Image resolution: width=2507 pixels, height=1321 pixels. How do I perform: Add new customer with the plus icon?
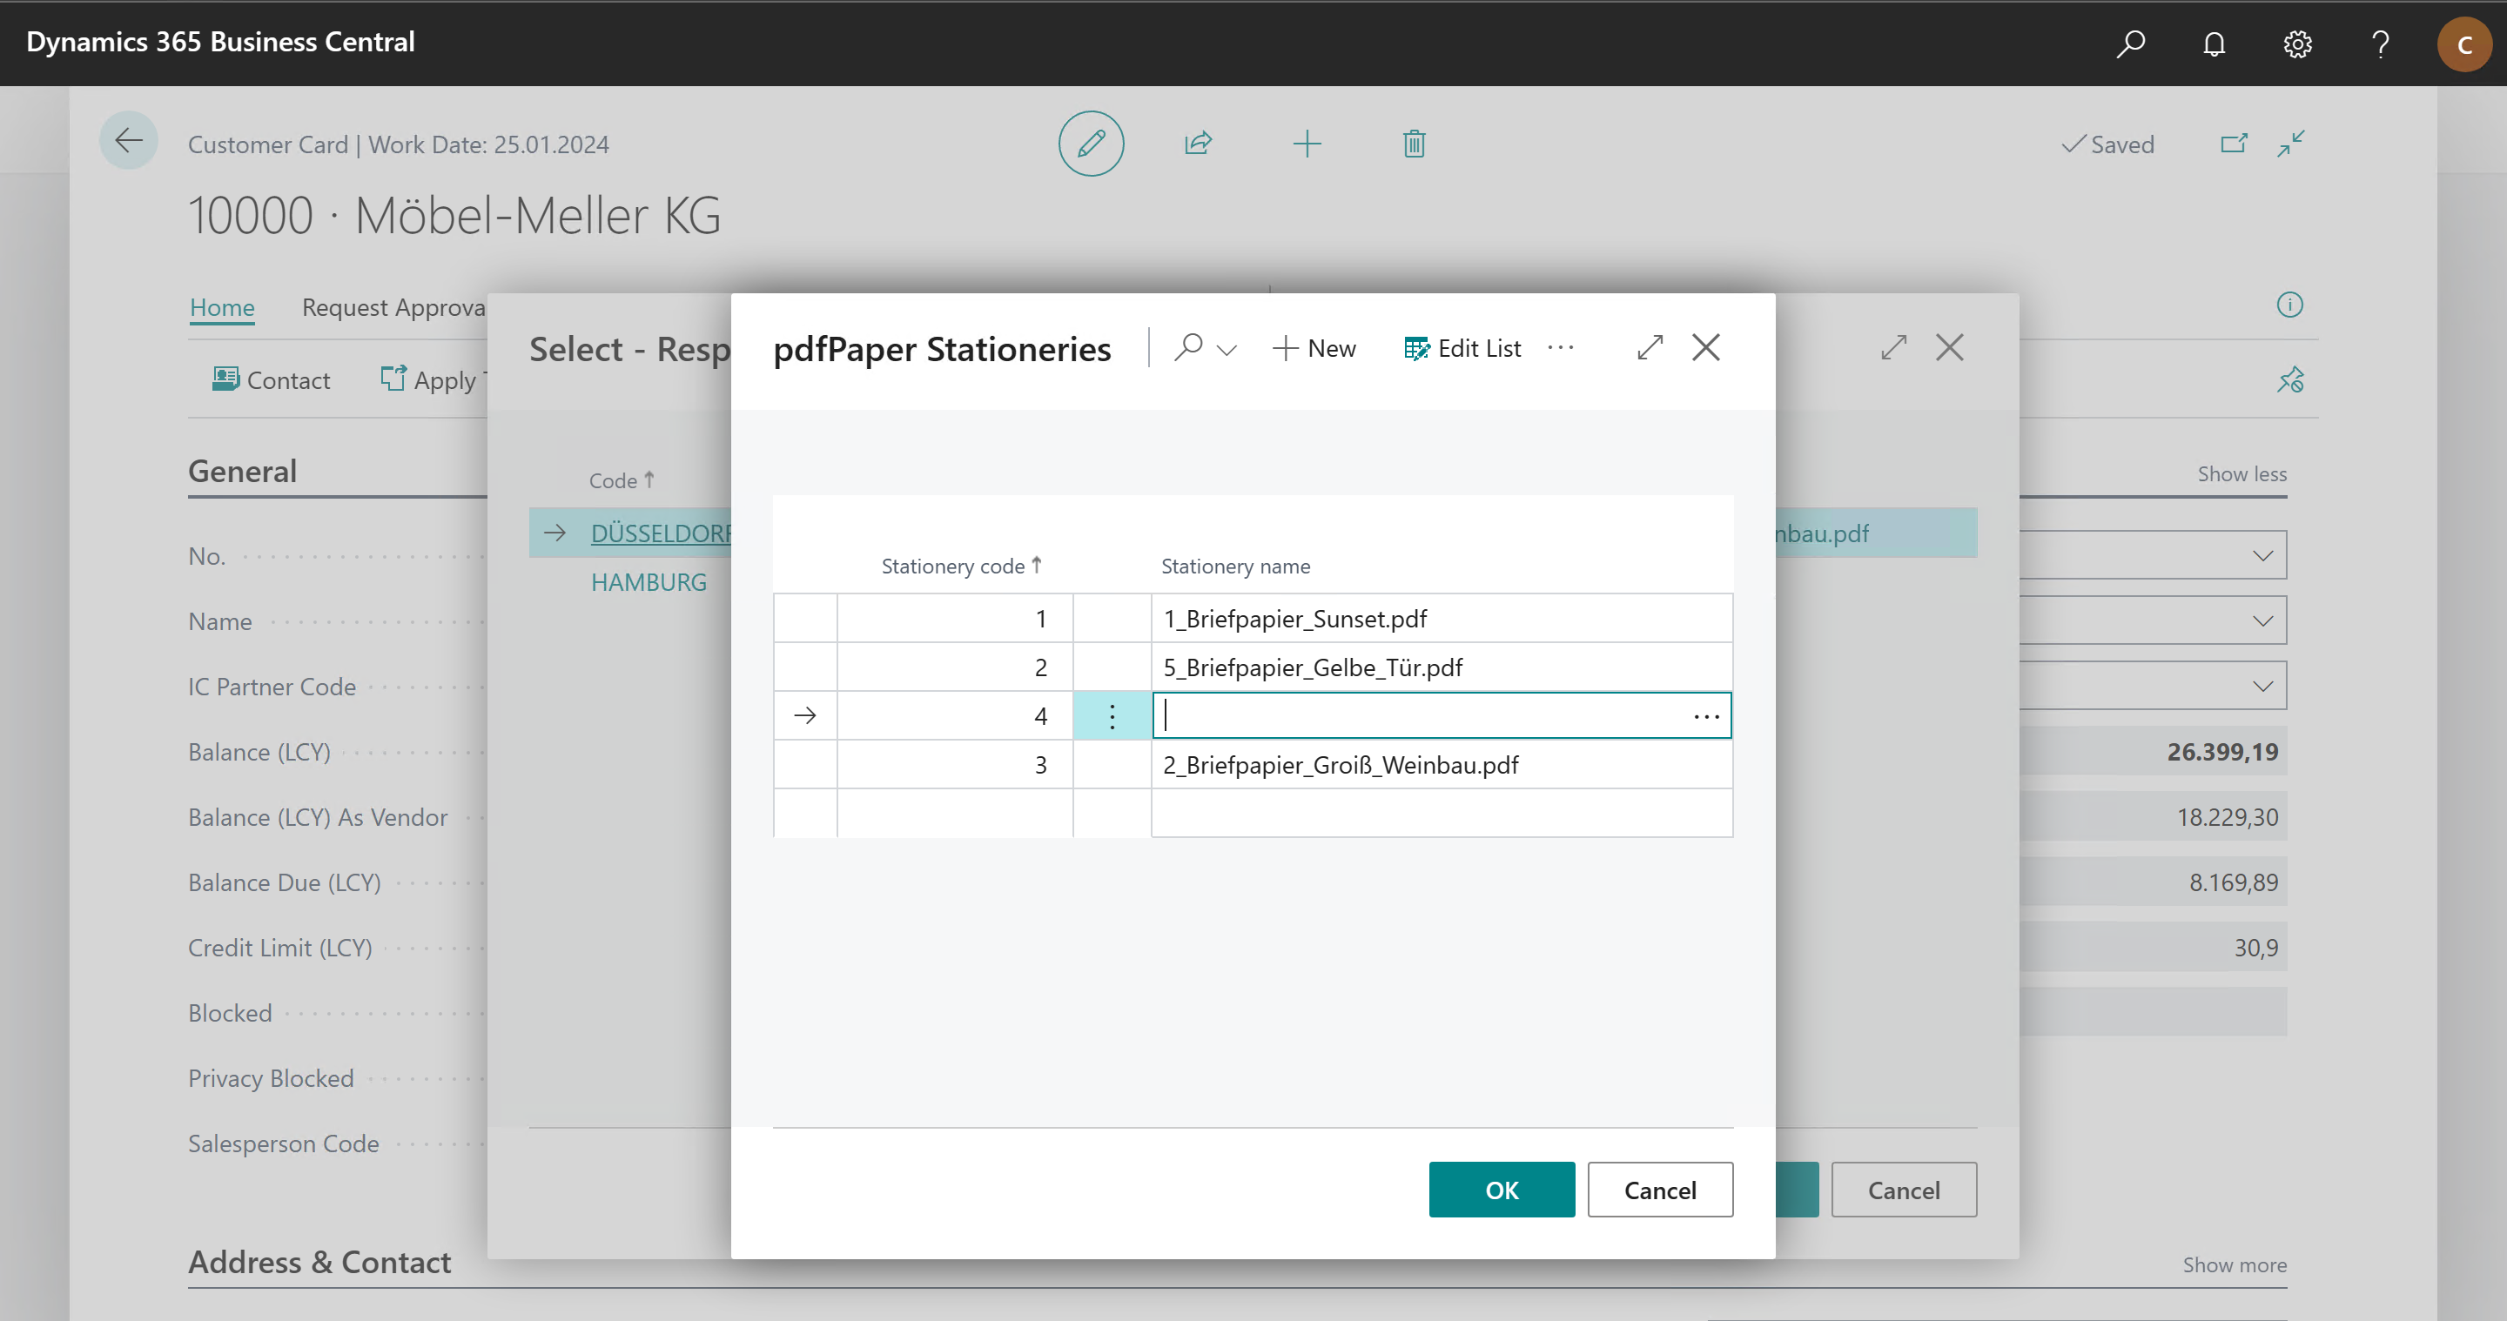(x=1307, y=144)
